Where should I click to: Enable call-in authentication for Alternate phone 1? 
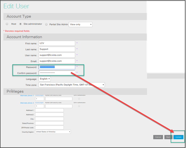click(x=79, y=99)
